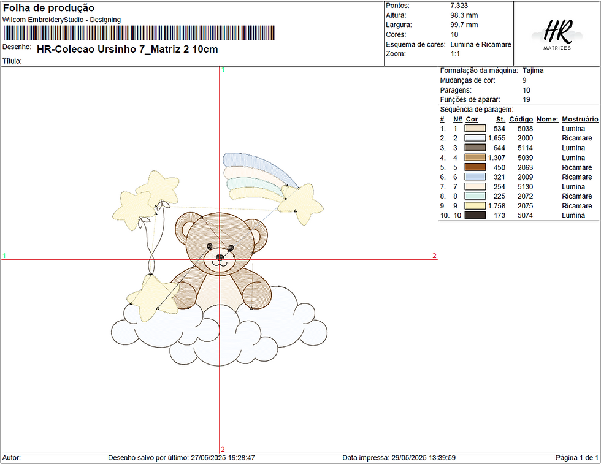Click the 'Sequência de paragem:' heading

(477, 109)
